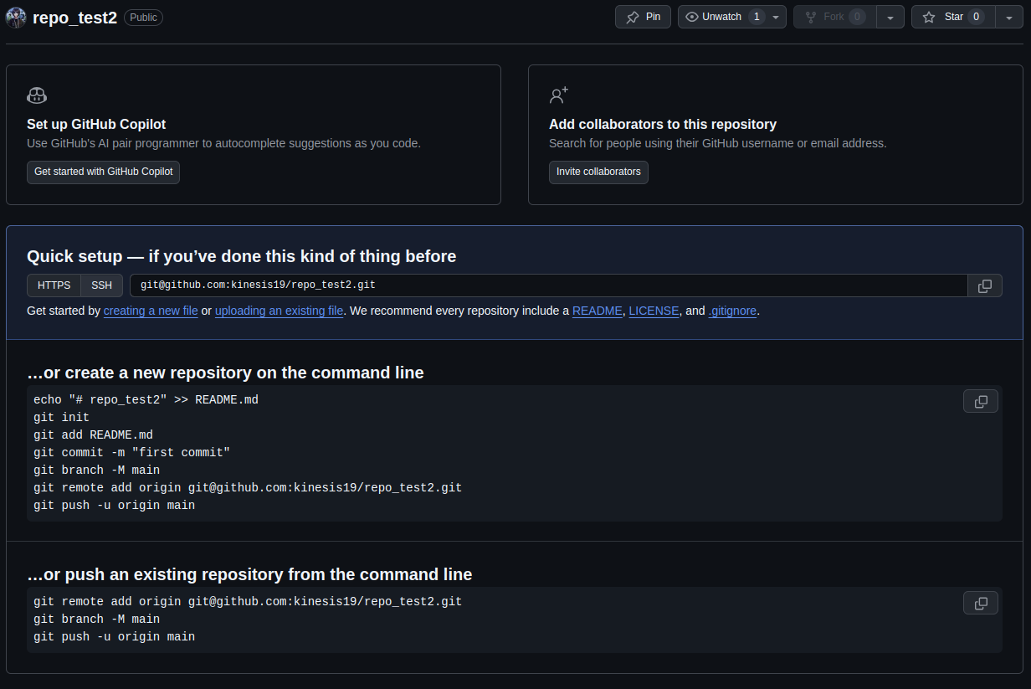
Task: Click the repository clone URL field
Action: 549,285
